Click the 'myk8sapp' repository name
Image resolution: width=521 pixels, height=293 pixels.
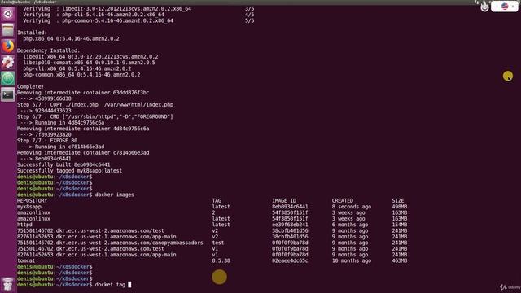point(29,207)
